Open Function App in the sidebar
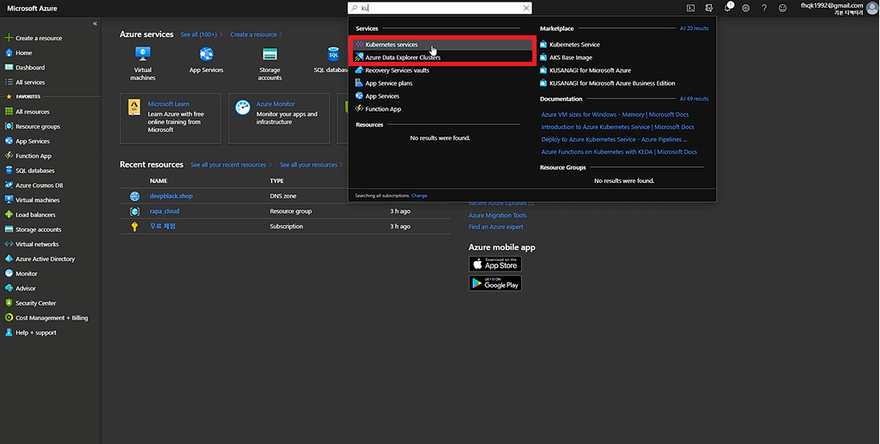The image size is (880, 444). tap(28, 156)
